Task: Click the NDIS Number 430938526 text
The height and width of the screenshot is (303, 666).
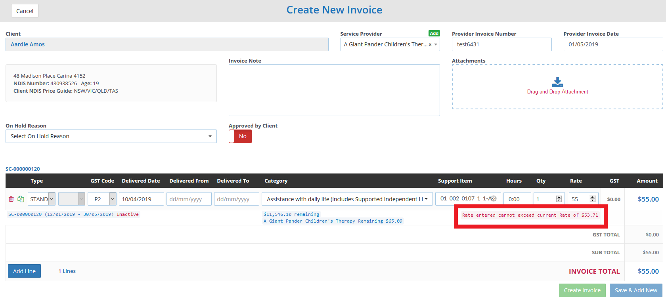Action: click(45, 83)
